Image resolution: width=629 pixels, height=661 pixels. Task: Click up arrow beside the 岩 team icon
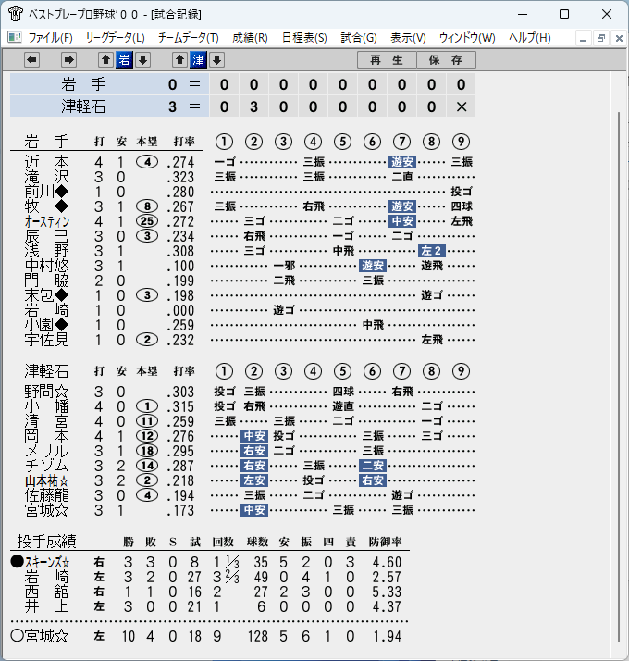point(105,60)
